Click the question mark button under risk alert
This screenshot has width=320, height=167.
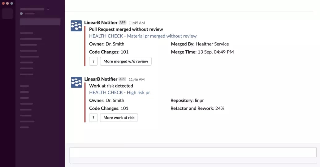[93, 118]
